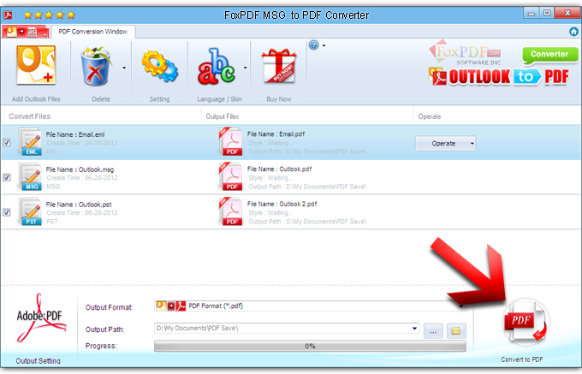The height and width of the screenshot is (374, 582).
Task: Click the Buy Now label
Action: (279, 99)
